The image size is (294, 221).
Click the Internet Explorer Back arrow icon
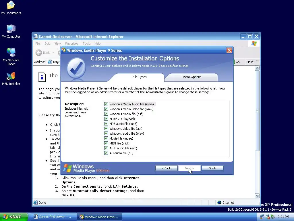39,53
